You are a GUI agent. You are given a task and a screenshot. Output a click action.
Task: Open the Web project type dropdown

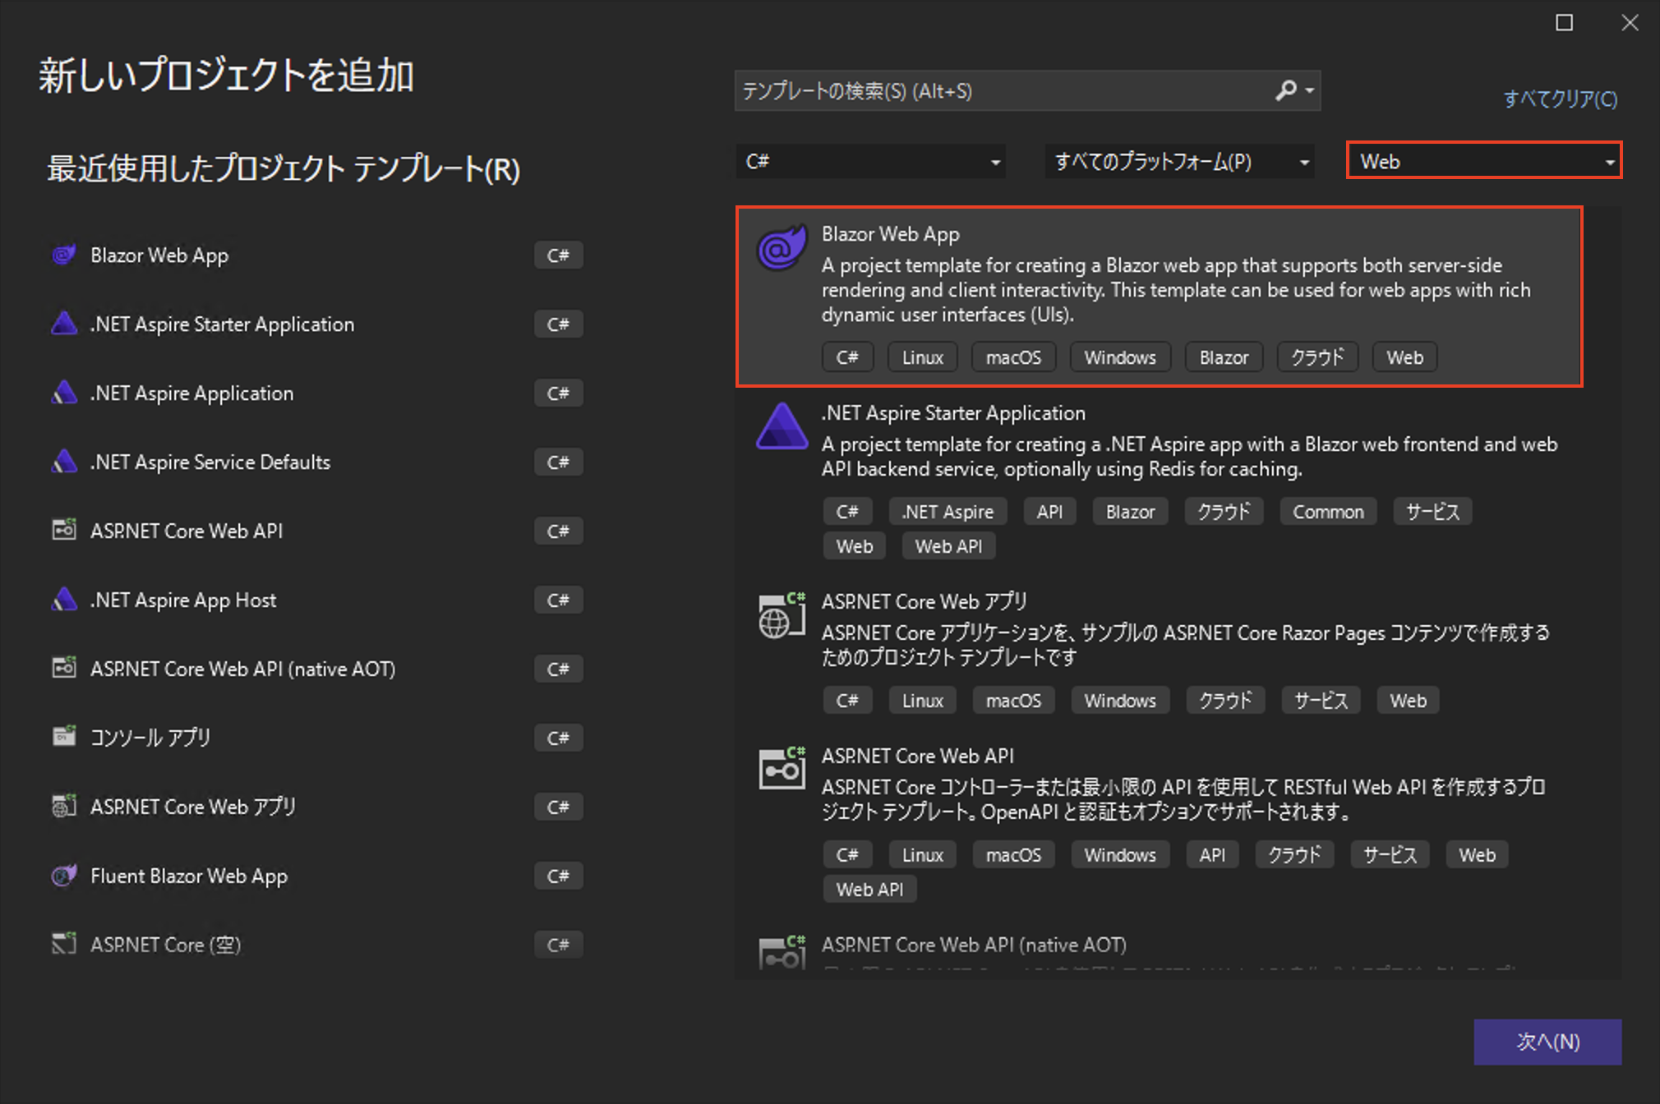pos(1483,162)
